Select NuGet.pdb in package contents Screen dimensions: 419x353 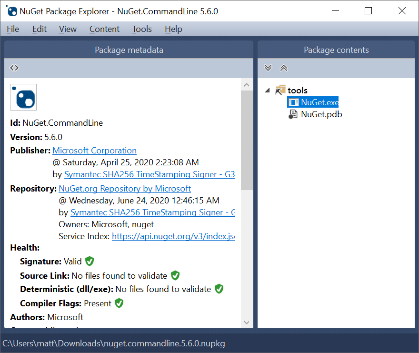pyautogui.click(x=321, y=114)
